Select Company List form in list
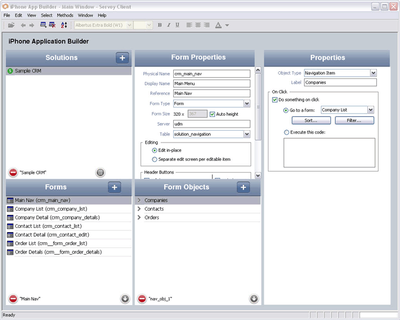 (x=51, y=209)
